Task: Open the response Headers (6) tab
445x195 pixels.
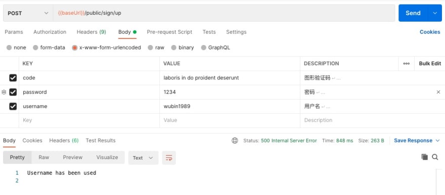Action: tap(64, 140)
